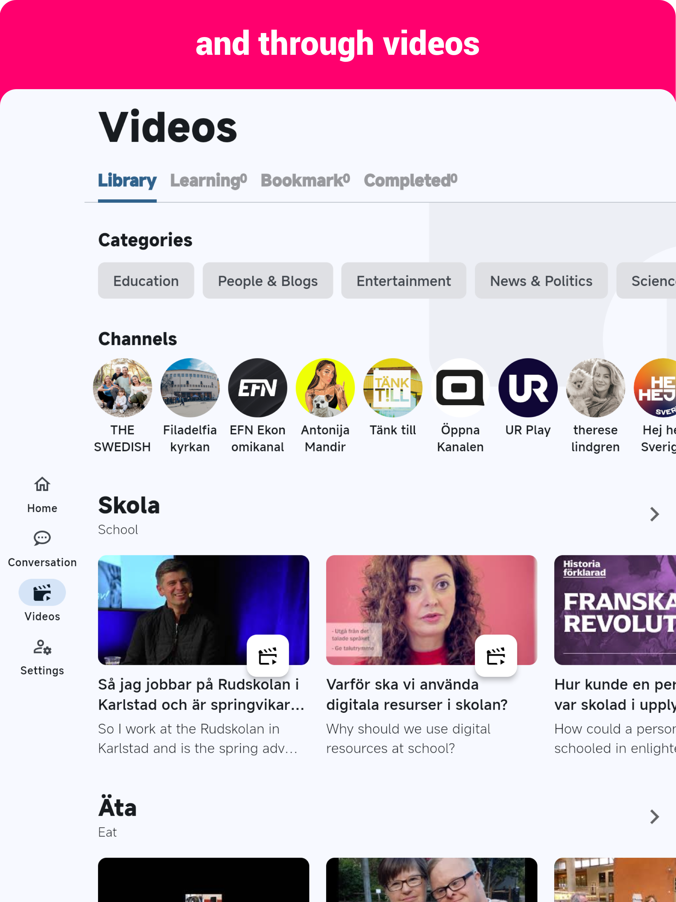The width and height of the screenshot is (676, 902).
Task: Open the first video thumbnail under Äta
Action: pyautogui.click(x=203, y=880)
